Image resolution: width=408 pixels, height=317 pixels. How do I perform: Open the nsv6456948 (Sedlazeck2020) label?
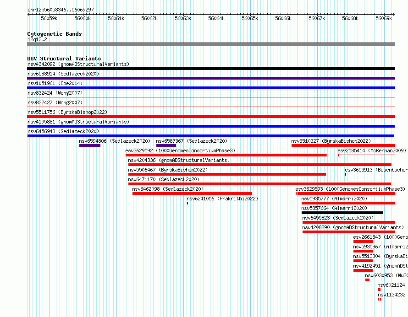(63, 131)
